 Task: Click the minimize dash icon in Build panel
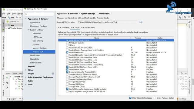point(186,73)
